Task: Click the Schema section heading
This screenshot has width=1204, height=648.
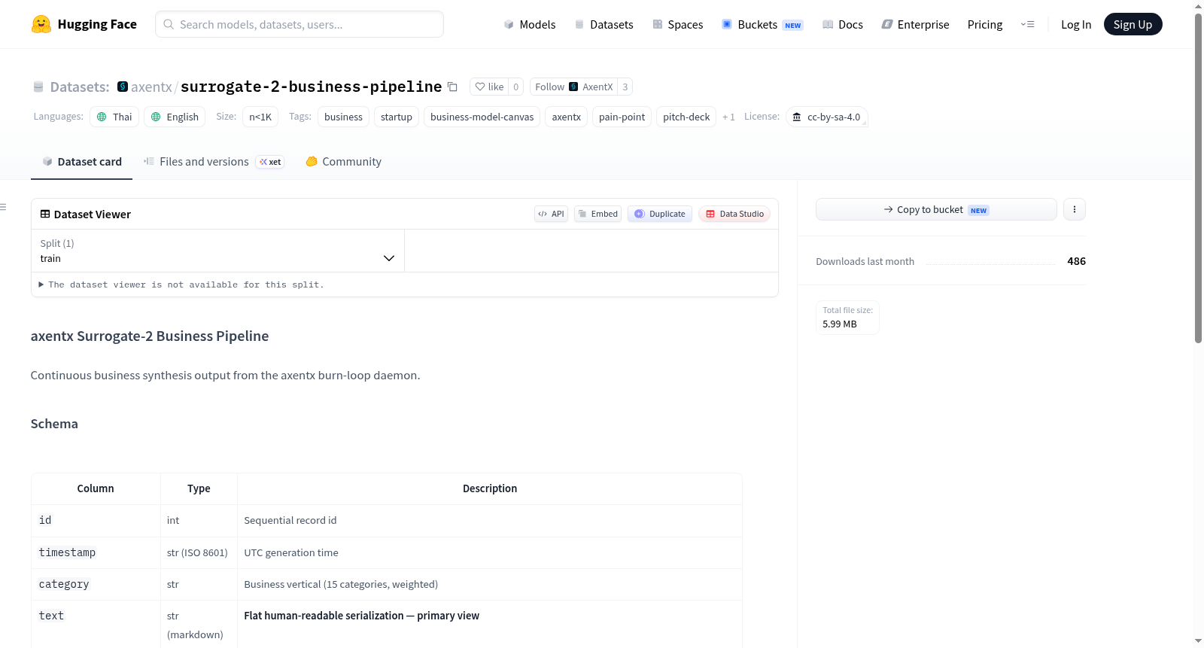Action: click(54, 424)
